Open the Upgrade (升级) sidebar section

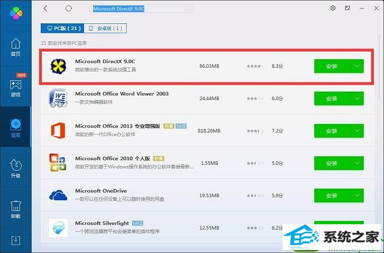pos(16,168)
